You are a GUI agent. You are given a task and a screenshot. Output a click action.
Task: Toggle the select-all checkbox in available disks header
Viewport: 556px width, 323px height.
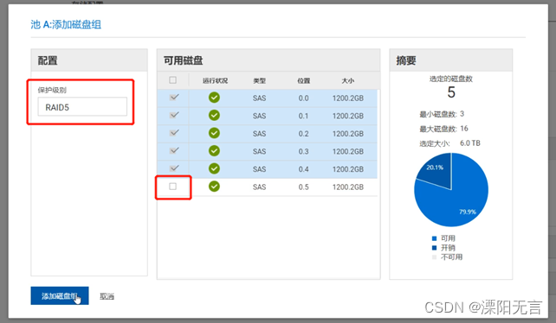[x=172, y=80]
